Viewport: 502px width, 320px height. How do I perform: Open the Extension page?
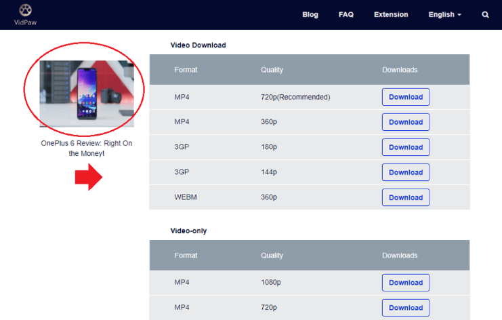391,14
